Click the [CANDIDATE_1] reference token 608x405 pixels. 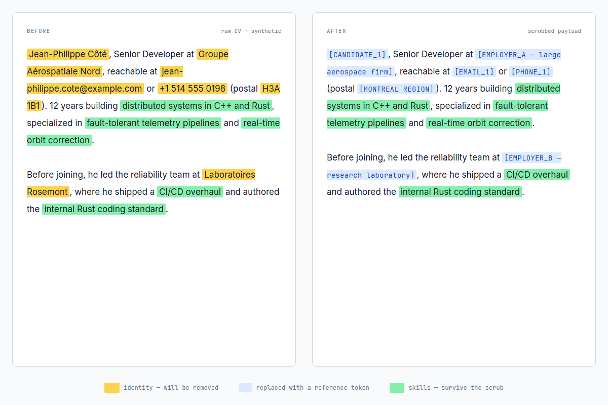pyautogui.click(x=357, y=54)
